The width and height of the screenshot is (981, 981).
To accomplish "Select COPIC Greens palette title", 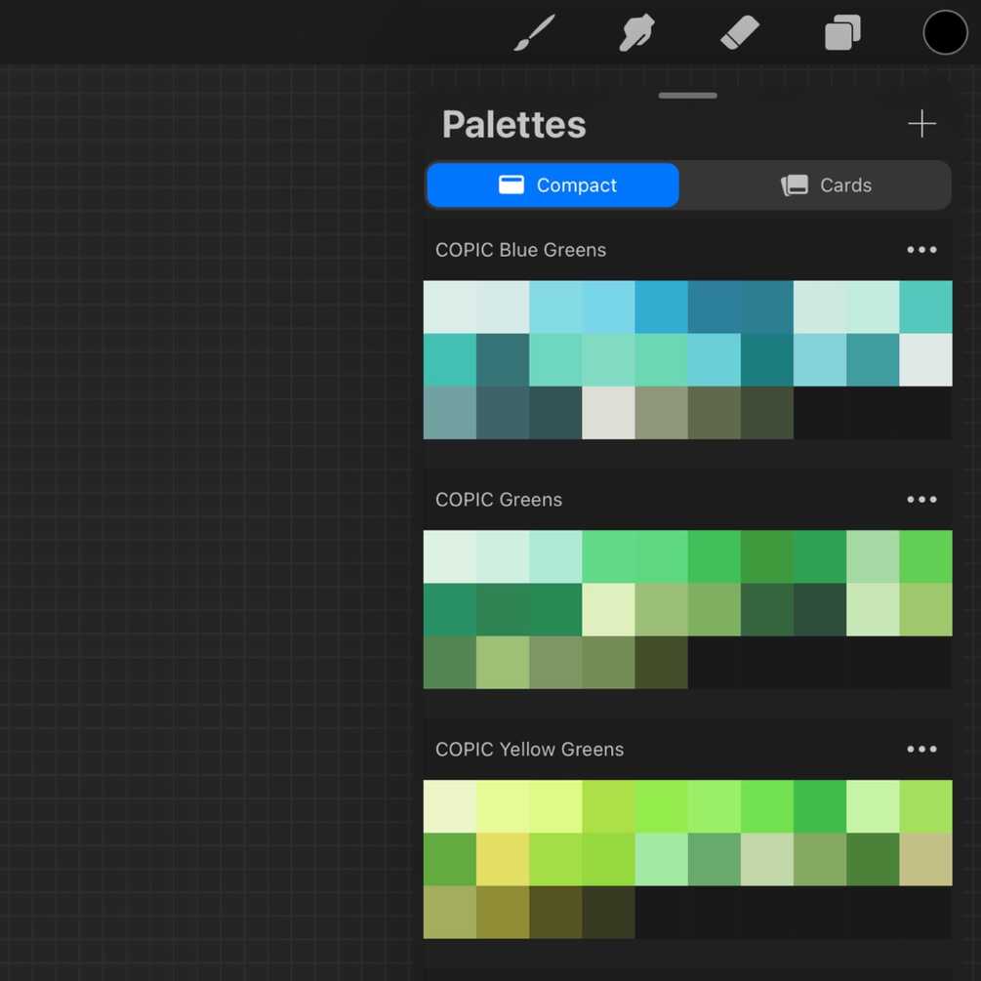I will click(x=499, y=499).
